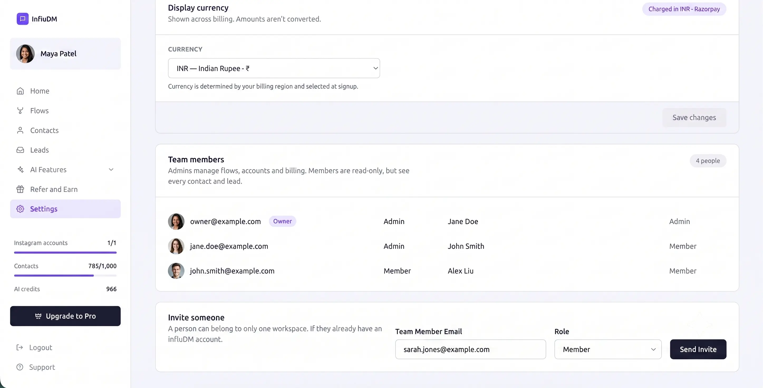Click the InfiuDM chat logo icon
Screen dimensions: 763x388
click(22, 19)
